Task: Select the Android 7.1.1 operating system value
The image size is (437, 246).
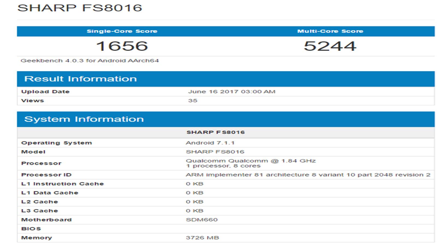Action: [210, 143]
